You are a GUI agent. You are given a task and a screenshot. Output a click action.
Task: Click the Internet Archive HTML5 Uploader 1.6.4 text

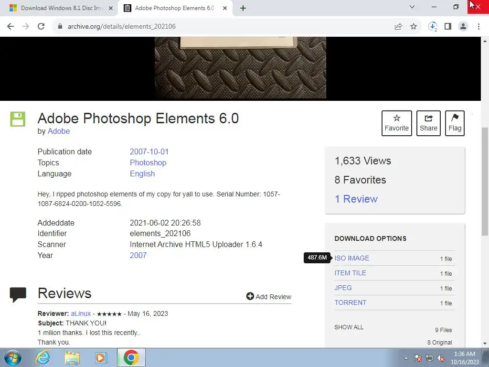pos(196,244)
